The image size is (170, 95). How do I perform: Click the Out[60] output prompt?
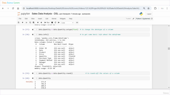point(29,82)
